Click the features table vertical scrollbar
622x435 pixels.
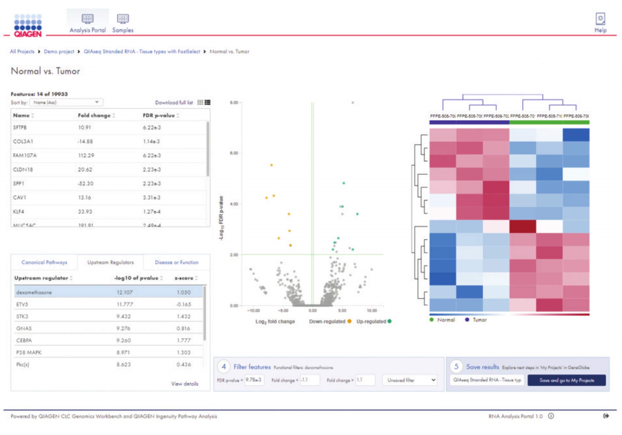point(207,149)
